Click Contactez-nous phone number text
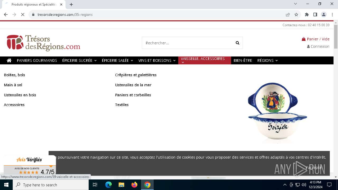338x190 pixels. 306,25
